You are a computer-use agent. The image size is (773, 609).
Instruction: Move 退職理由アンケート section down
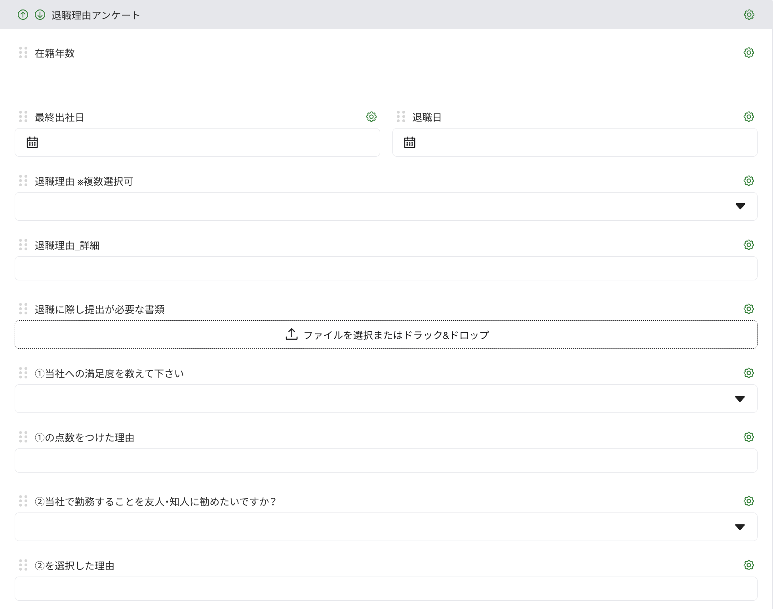pyautogui.click(x=40, y=15)
